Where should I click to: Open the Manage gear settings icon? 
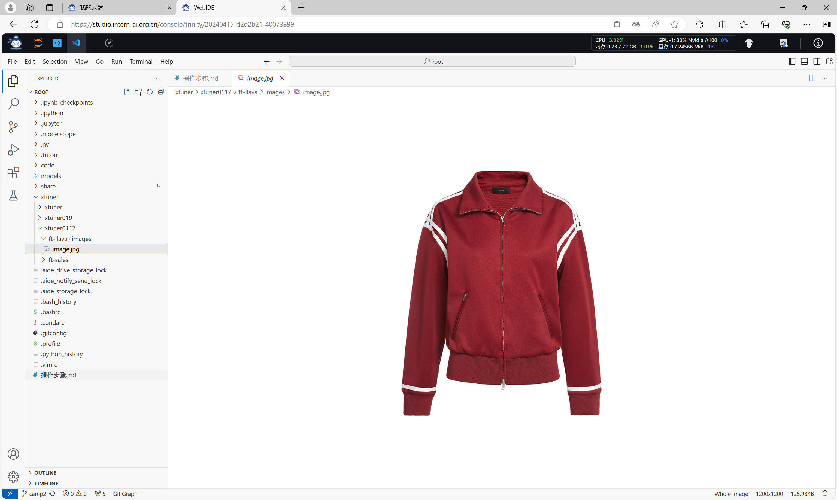pos(13,477)
